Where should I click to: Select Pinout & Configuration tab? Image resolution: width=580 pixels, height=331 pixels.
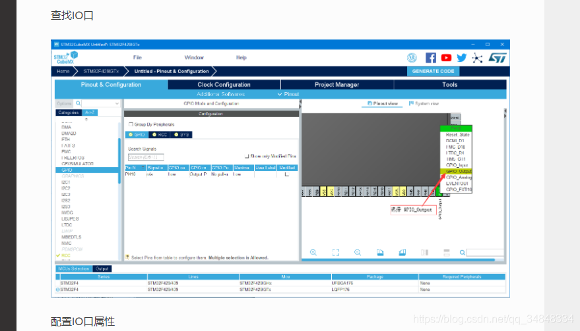pos(111,84)
